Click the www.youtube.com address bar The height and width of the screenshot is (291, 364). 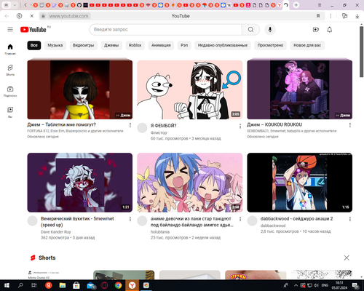pyautogui.click(x=68, y=16)
